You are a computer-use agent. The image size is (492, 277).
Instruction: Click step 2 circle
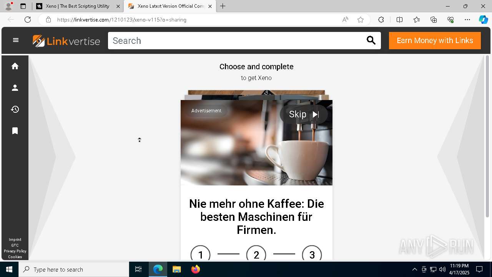click(256, 255)
